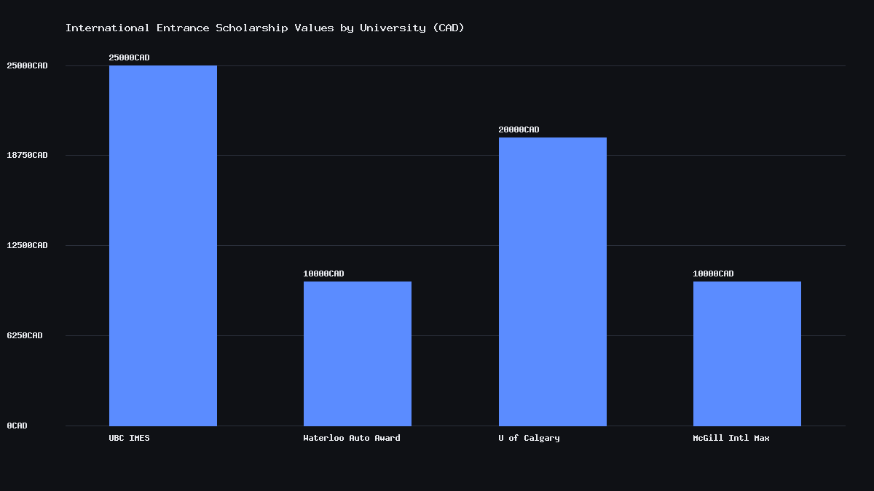Select the U of Calgary bar
This screenshot has height=491, width=874.
tap(553, 282)
